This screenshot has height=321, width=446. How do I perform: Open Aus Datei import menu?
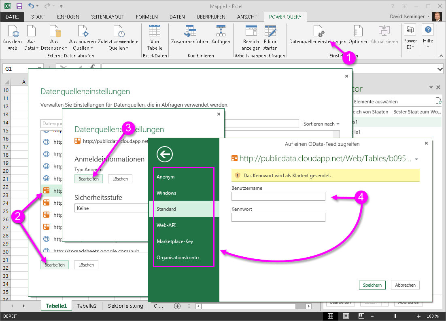pyautogui.click(x=31, y=38)
